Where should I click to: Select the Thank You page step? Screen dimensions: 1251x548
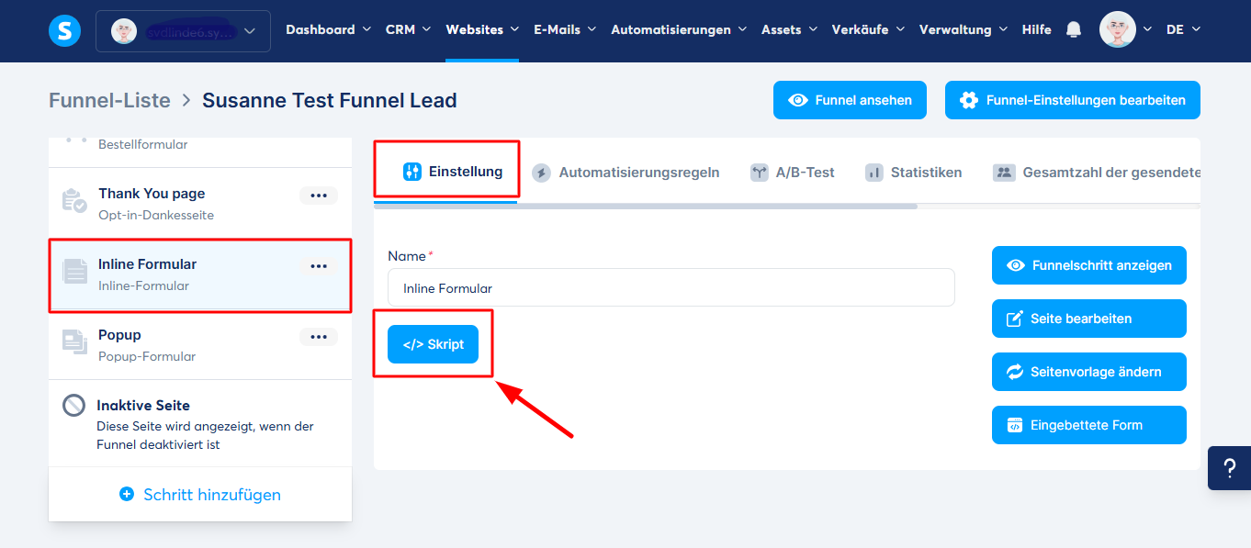tap(200, 204)
